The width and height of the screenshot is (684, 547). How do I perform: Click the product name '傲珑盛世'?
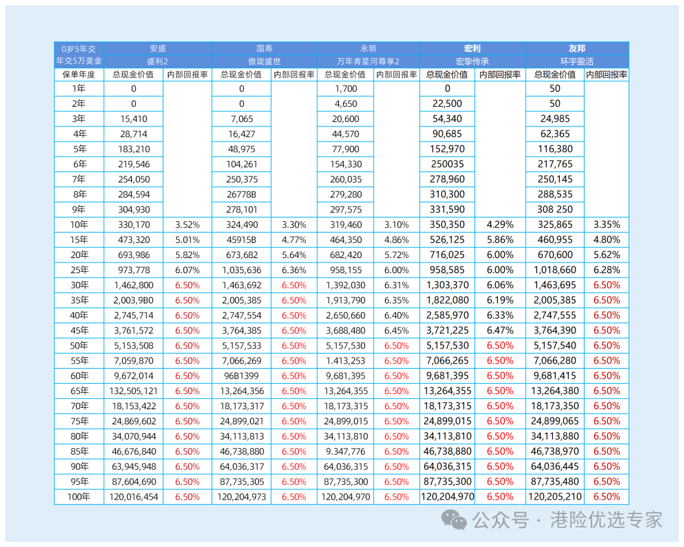pyautogui.click(x=264, y=61)
